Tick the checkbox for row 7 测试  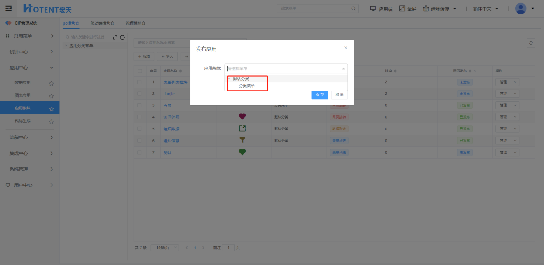click(x=140, y=152)
